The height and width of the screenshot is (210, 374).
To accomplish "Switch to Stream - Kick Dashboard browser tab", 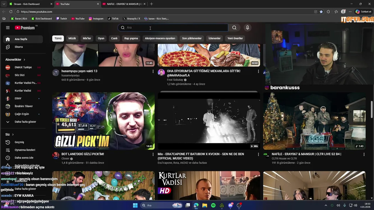I will click(x=30, y=4).
